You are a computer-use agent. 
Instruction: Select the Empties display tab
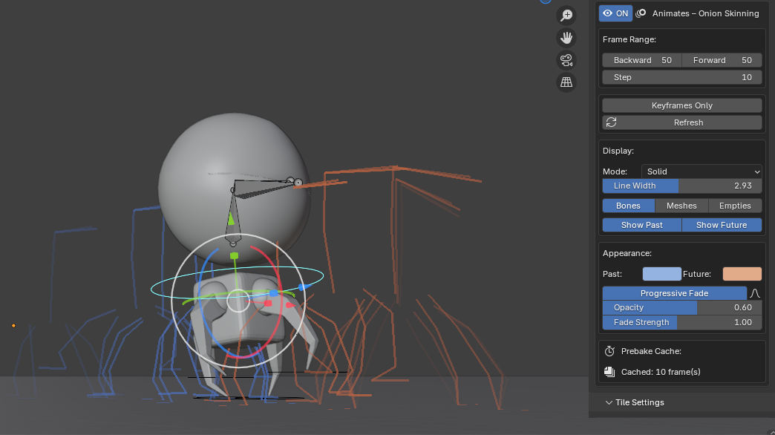coord(735,206)
